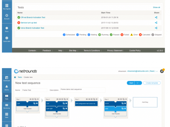Share the Off-net Branch Activation Test

tap(156, 17)
